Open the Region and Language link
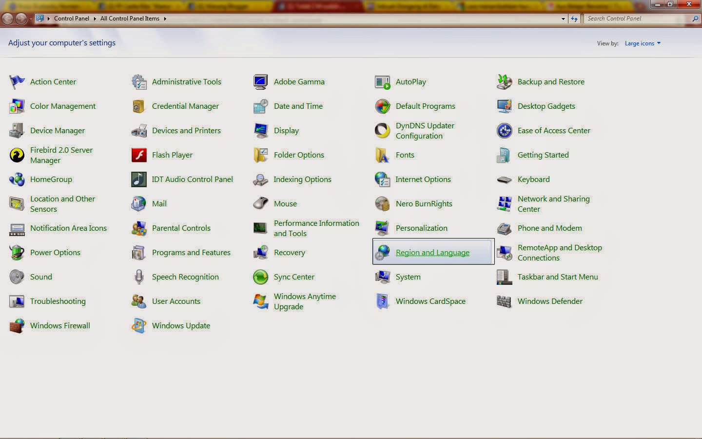The height and width of the screenshot is (439, 702). [432, 253]
